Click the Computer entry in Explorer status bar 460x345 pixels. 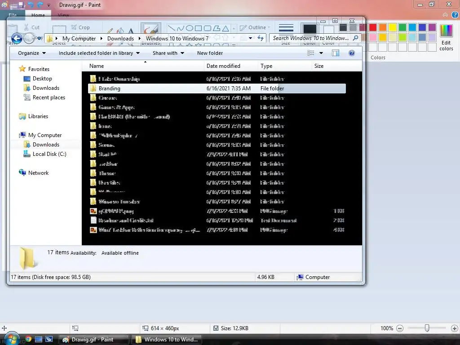pos(313,277)
